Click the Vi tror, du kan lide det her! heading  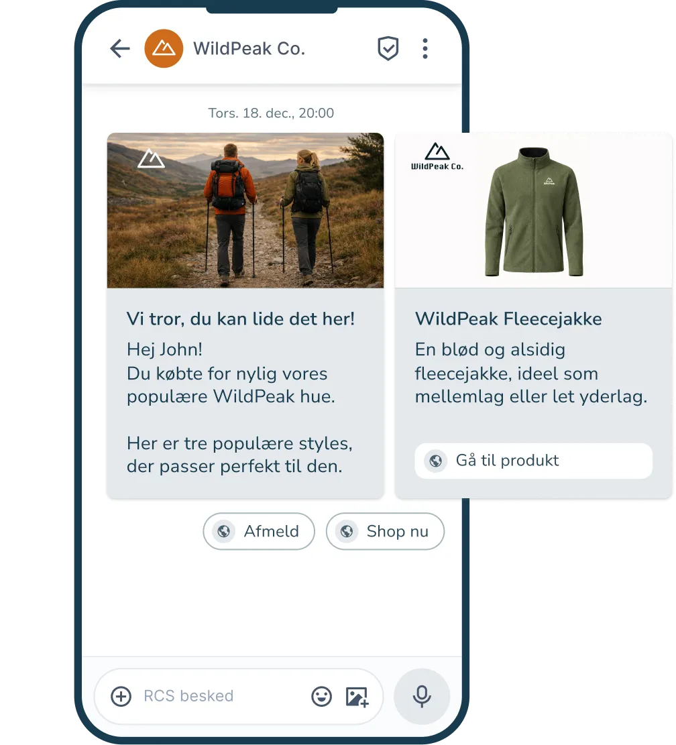(x=240, y=319)
